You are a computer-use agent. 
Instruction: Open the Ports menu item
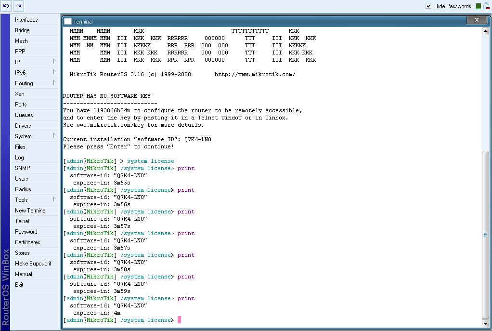click(36, 105)
